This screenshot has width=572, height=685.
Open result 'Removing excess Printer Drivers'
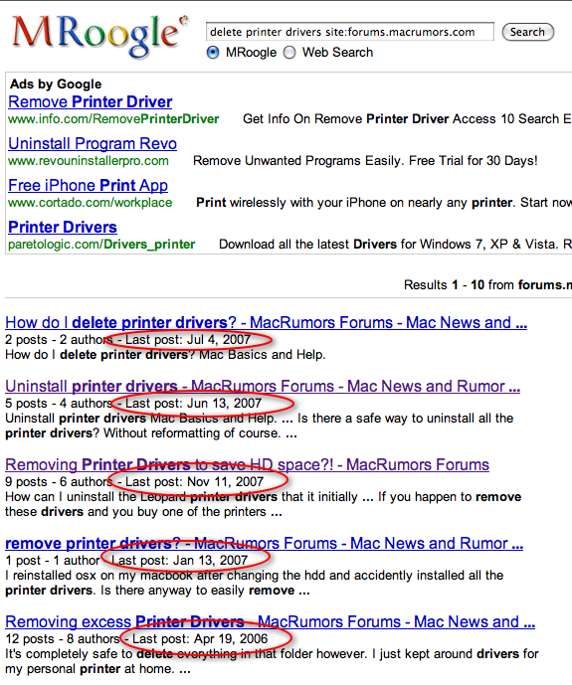[x=270, y=621]
